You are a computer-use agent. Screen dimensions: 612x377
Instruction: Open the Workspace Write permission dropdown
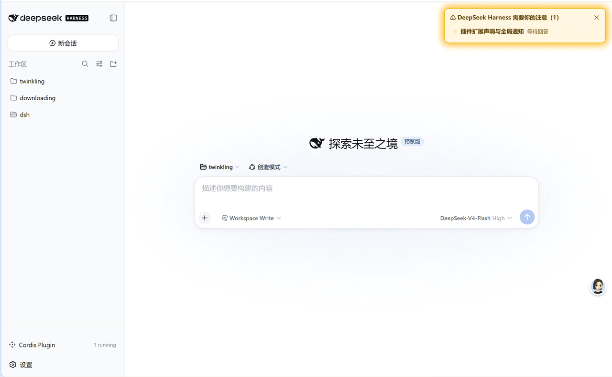251,218
